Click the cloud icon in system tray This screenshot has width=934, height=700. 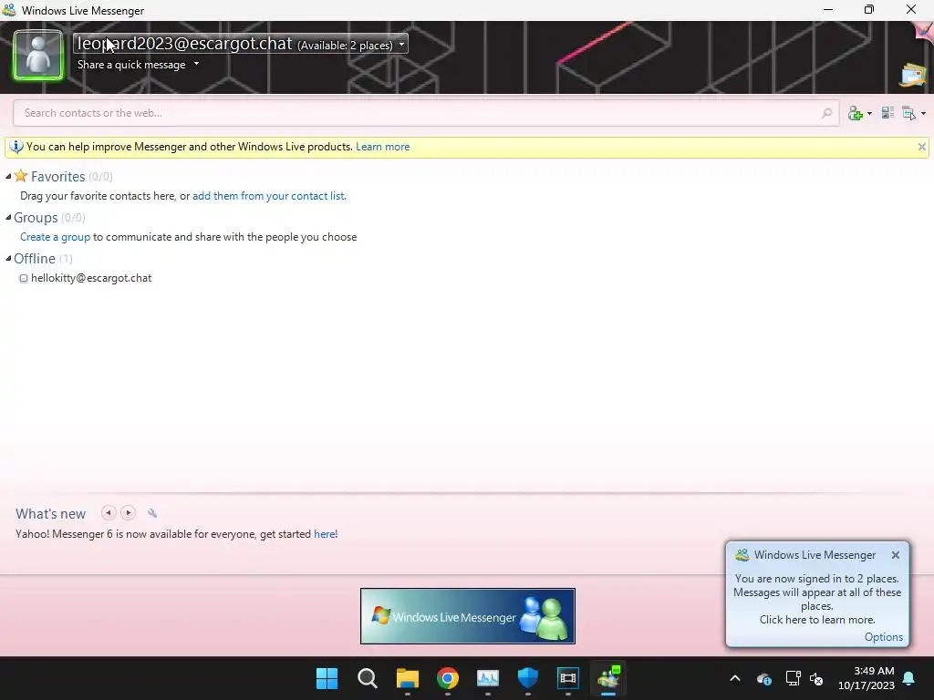(x=763, y=678)
